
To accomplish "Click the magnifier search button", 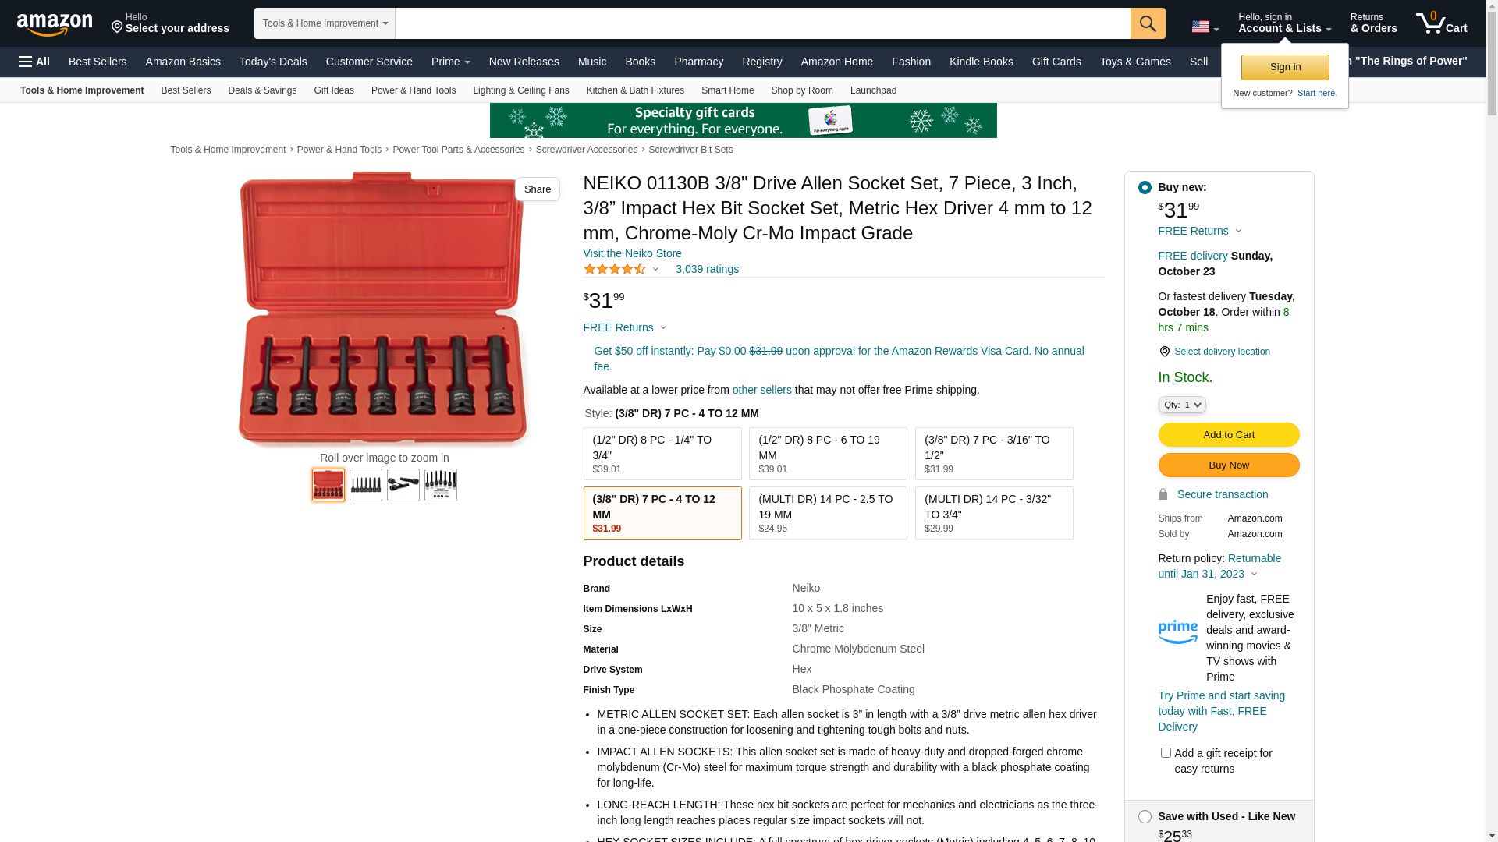I will [x=1148, y=23].
